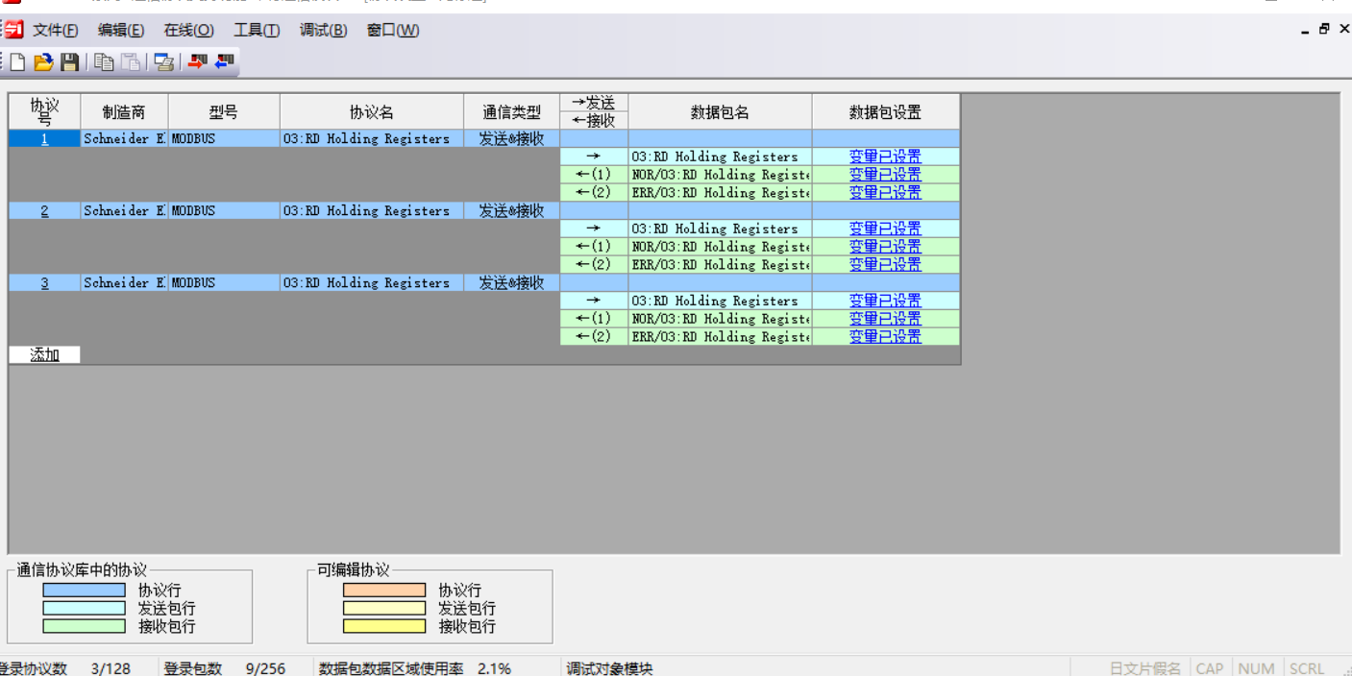Click the red arrow module write icon
This screenshot has width=1352, height=676.
point(197,62)
